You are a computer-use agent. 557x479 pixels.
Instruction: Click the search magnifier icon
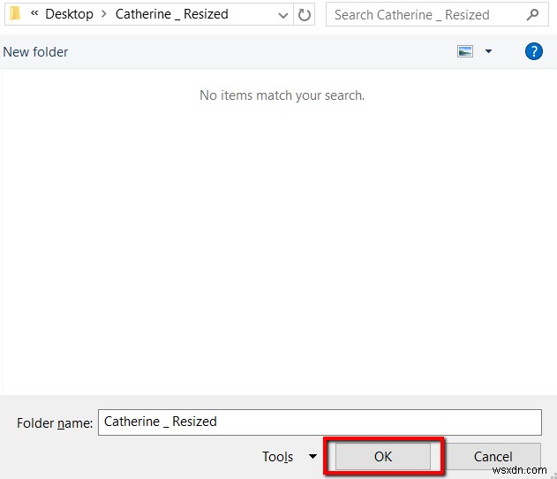pos(531,15)
